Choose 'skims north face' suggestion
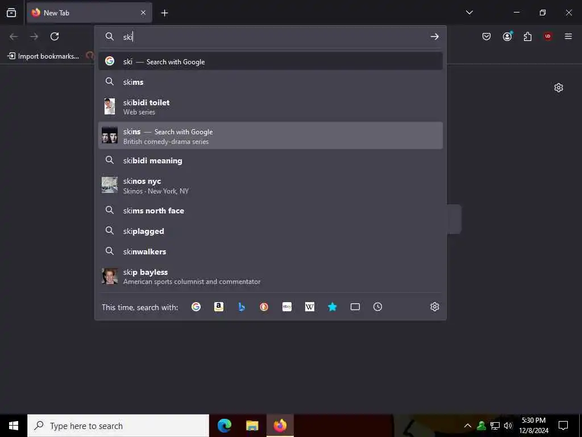Screen dimensions: 582x437 (x=270, y=211)
